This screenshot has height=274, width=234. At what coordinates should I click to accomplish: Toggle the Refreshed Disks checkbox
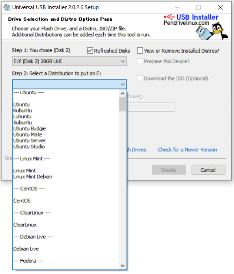90,51
